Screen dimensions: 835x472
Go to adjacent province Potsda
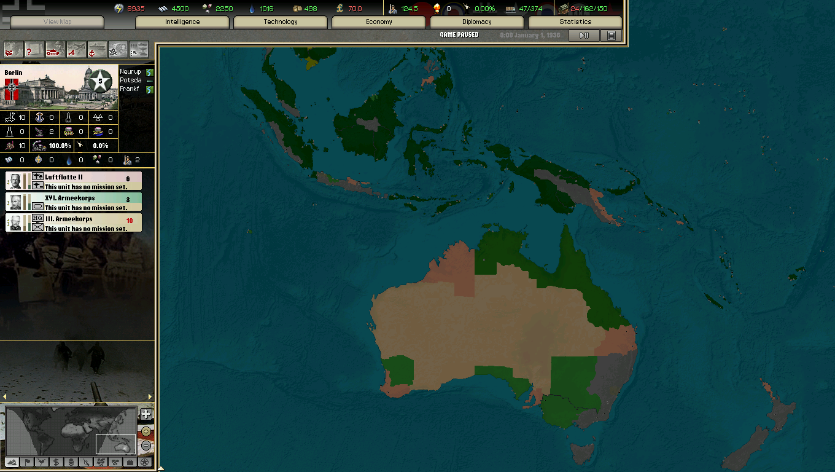[x=130, y=81]
